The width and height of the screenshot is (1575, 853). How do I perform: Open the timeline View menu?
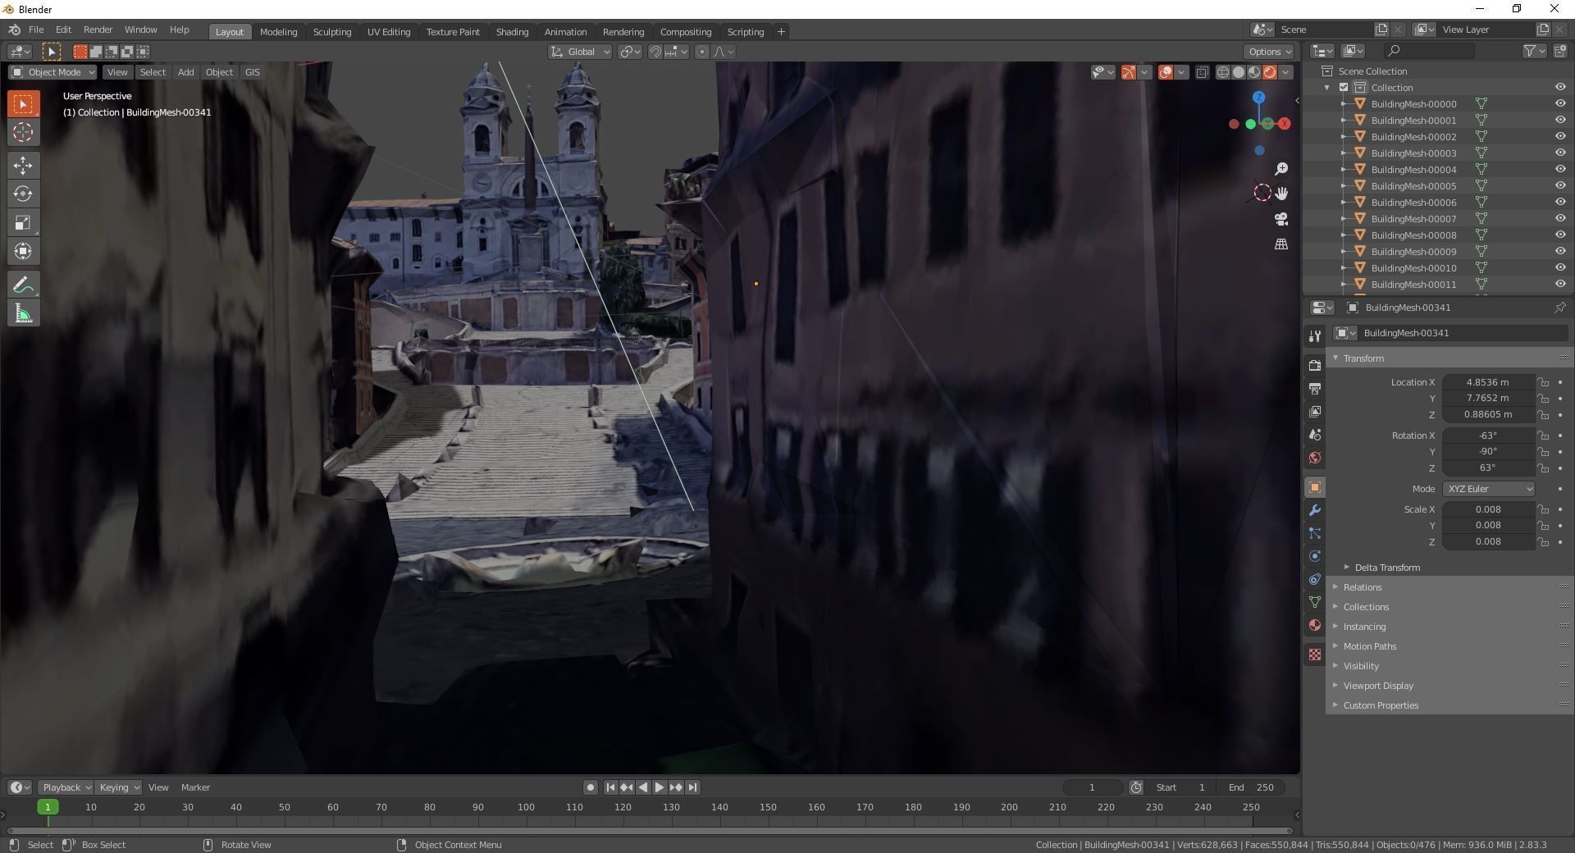tap(158, 787)
